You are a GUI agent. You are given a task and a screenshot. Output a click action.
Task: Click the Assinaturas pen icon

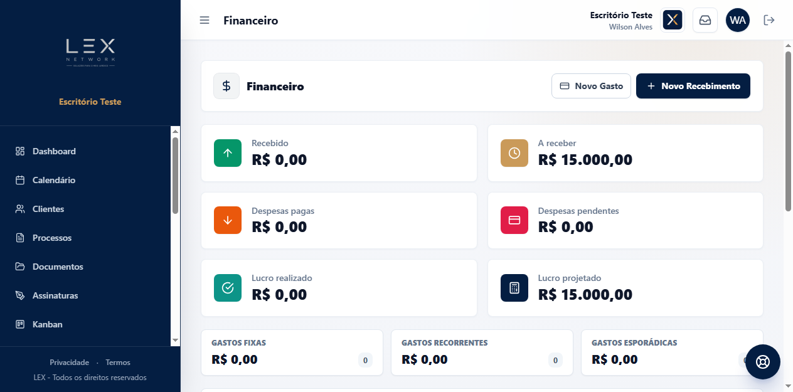pyautogui.click(x=20, y=295)
